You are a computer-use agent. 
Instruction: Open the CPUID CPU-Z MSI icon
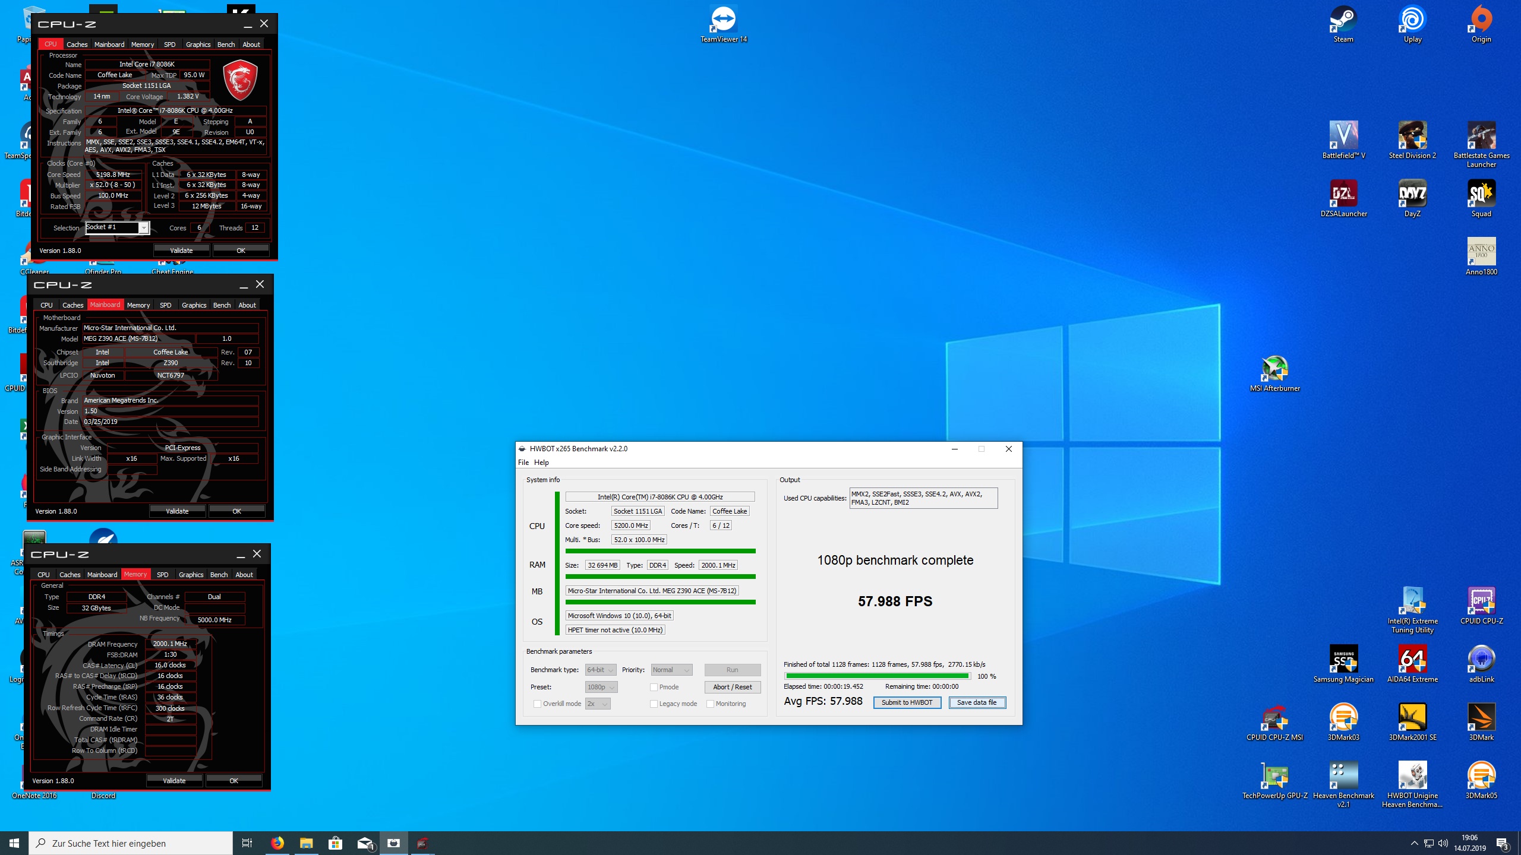1275,722
